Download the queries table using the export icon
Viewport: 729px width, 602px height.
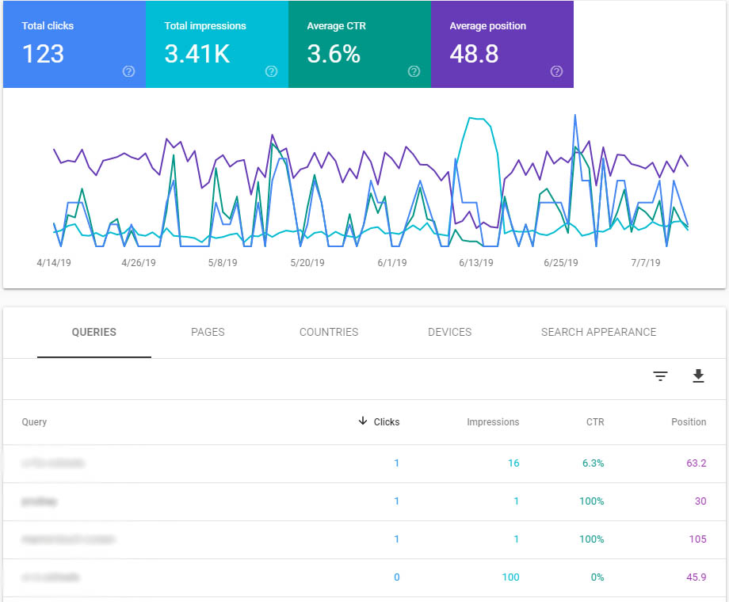(x=698, y=376)
